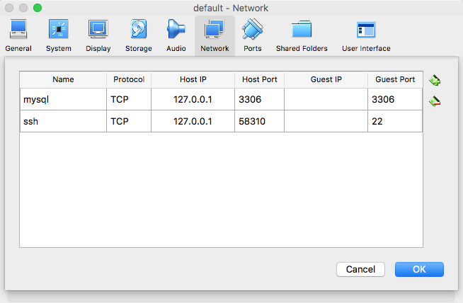Add a new port forwarding rule

click(x=435, y=80)
